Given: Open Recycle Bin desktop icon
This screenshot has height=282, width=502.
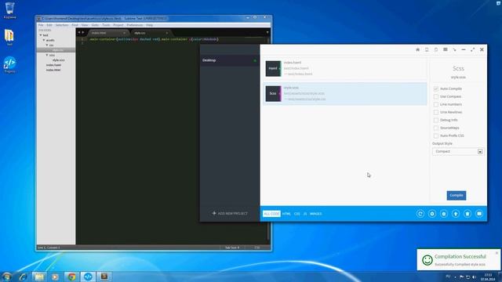Looking at the screenshot, I should click(x=9, y=10).
